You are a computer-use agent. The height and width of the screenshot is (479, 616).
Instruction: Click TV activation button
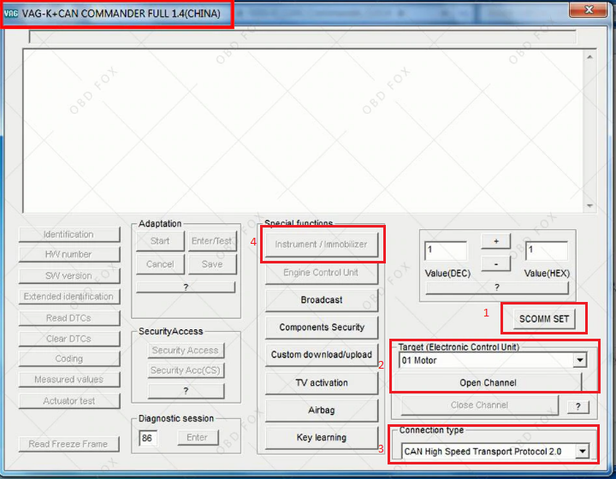tap(322, 383)
